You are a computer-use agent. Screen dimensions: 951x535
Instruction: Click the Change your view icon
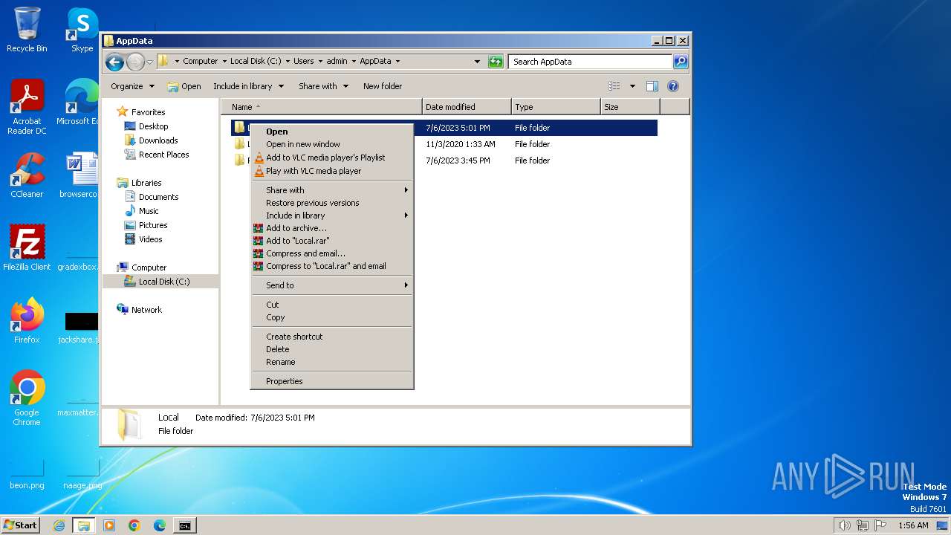614,86
